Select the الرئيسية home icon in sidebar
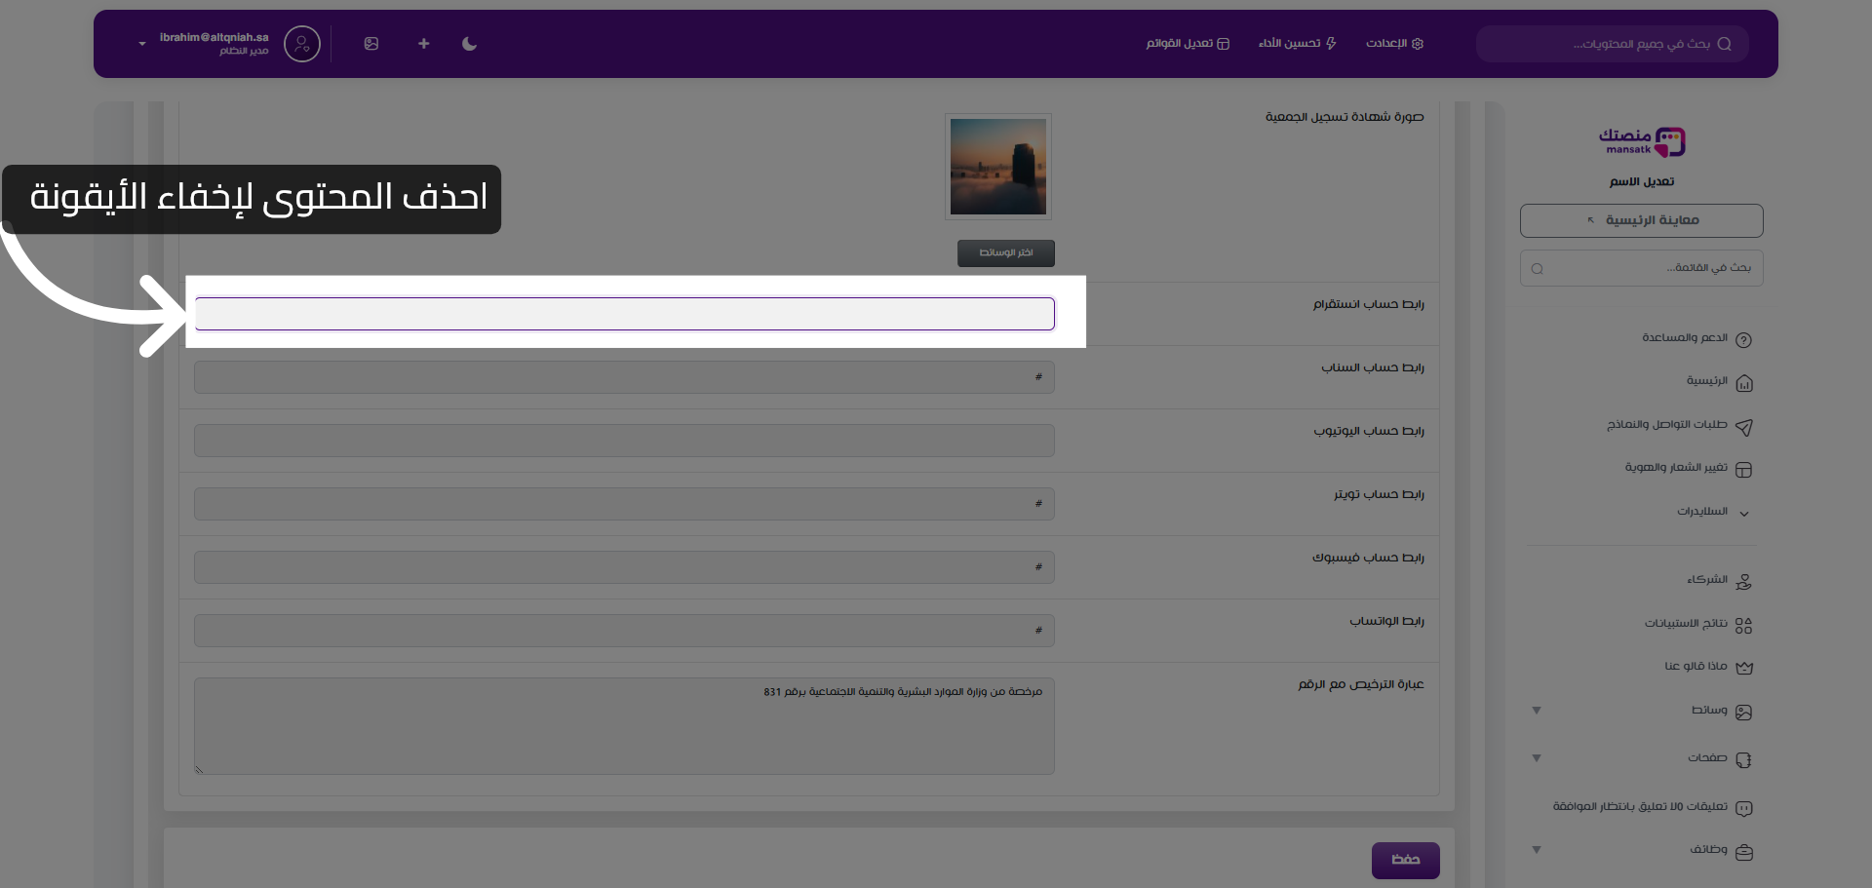The height and width of the screenshot is (888, 1872). [x=1745, y=382]
